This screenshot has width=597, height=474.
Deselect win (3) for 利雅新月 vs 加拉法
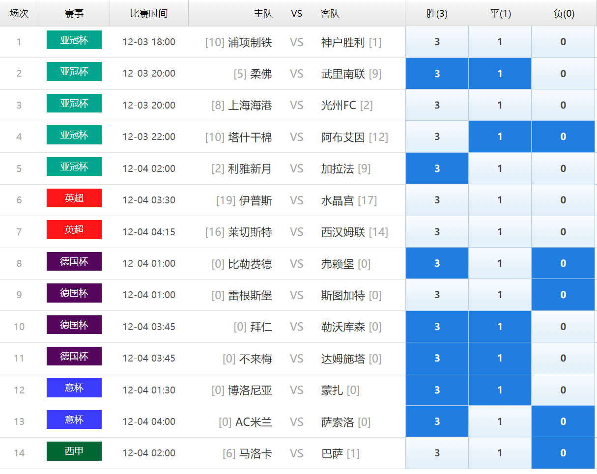coord(437,168)
